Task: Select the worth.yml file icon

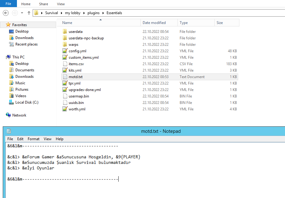Action: pos(65,109)
